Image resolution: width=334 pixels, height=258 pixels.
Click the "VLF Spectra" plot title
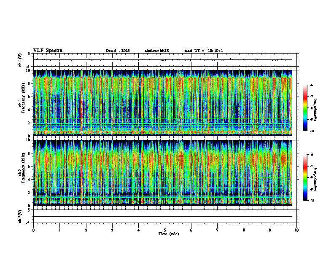click(48, 51)
